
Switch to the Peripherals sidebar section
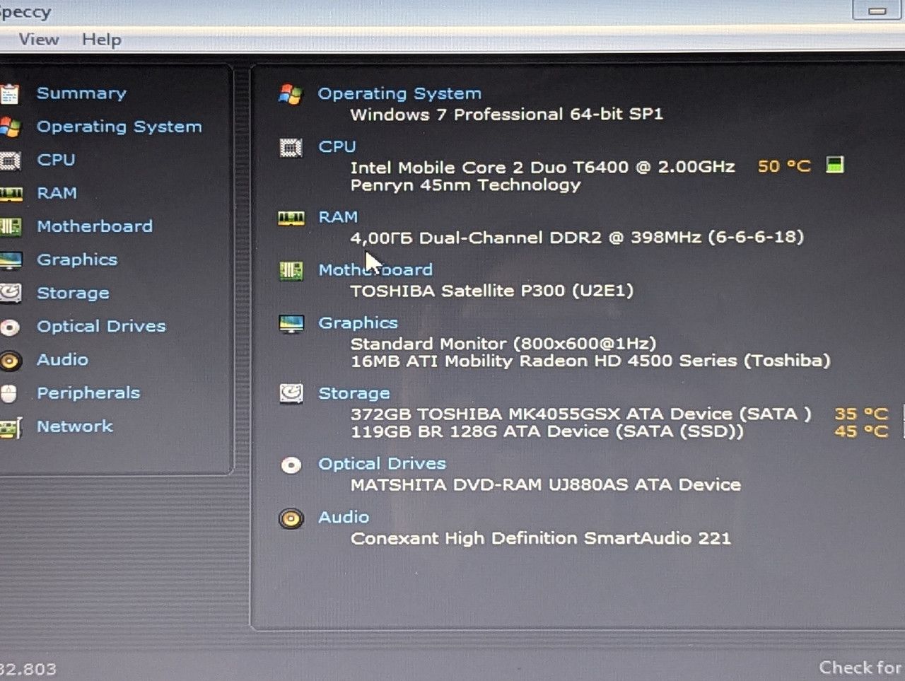coord(88,392)
